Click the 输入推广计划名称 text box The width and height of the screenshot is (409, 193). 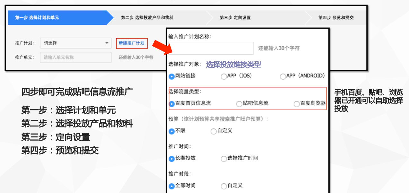[x=211, y=48]
